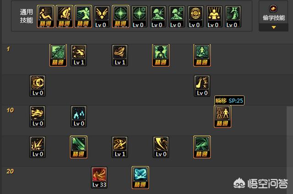Click the cyan mastered skill in row 20
The width and height of the screenshot is (293, 194).
141,178
